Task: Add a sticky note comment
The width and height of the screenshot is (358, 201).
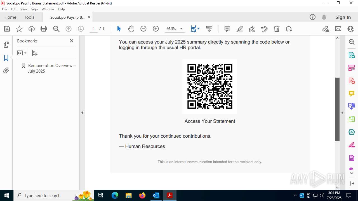Action: pos(227,29)
